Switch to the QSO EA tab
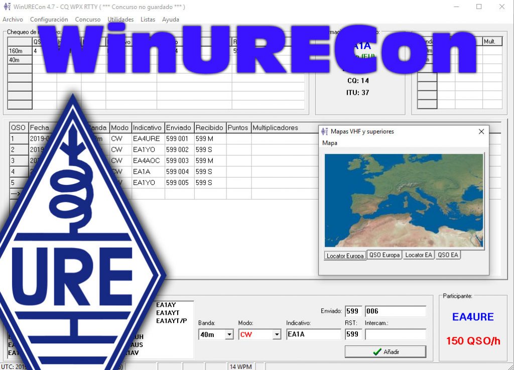This screenshot has height=370, width=514. (x=448, y=255)
